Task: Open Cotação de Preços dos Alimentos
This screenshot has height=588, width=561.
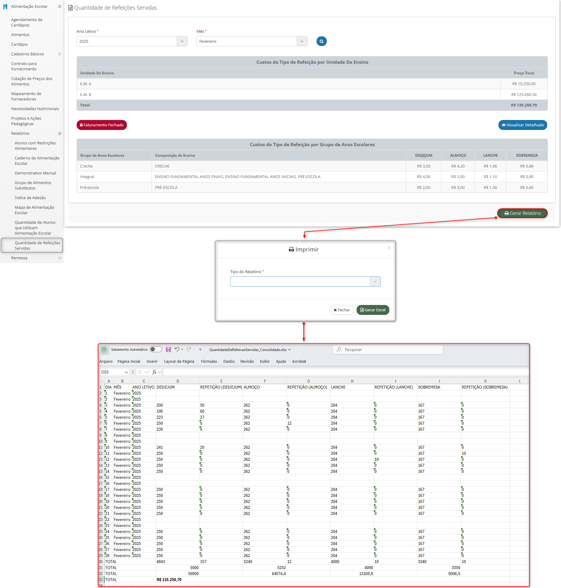Action: pos(32,81)
